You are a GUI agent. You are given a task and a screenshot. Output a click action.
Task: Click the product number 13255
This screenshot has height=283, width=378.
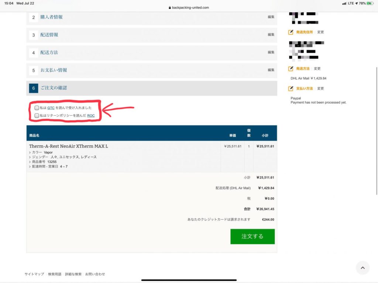point(52,162)
